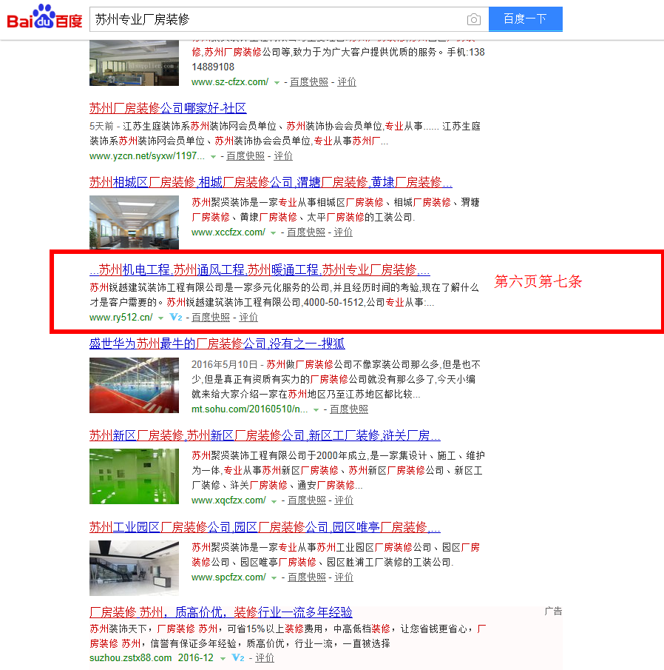Expand dropdown arrow next to www.xqcfzx.com

pyautogui.click(x=274, y=500)
